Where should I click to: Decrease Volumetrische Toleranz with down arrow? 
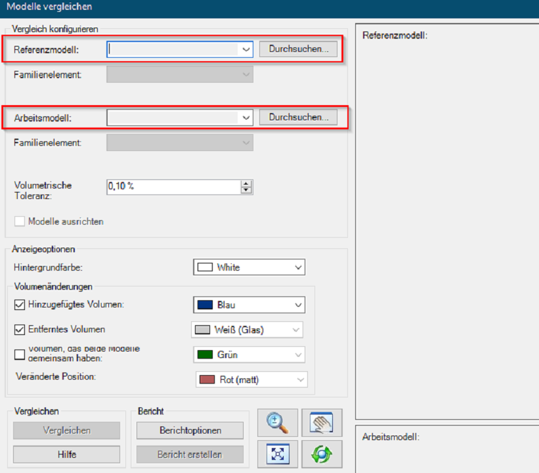(246, 191)
